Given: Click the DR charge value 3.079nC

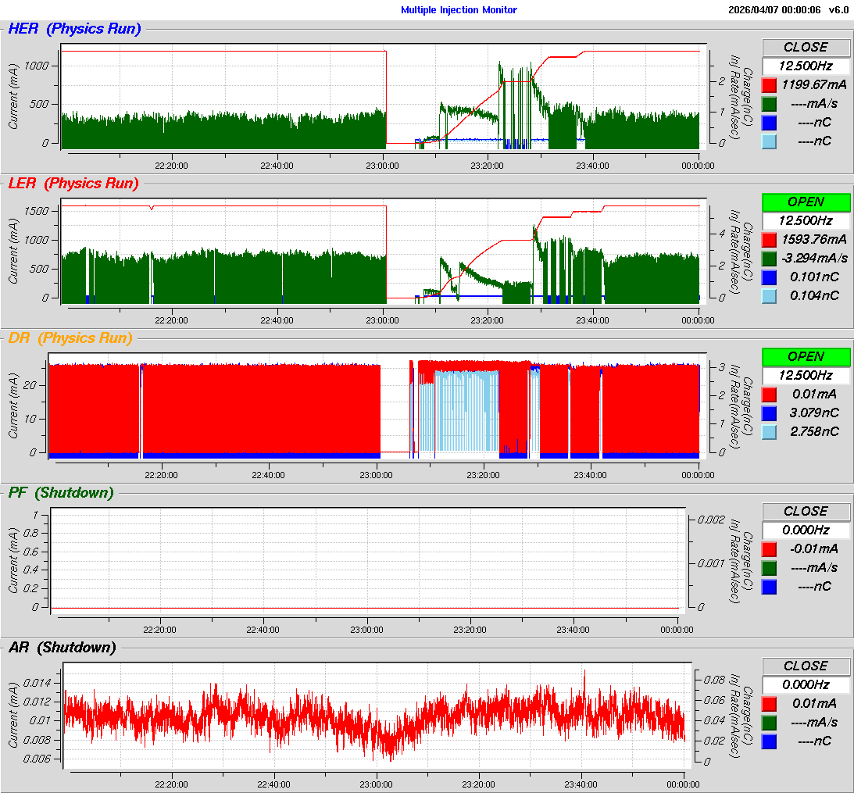Looking at the screenshot, I should click(814, 413).
